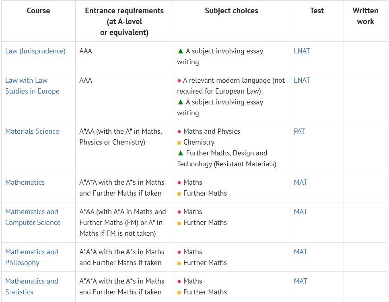Click yellow square bullet beside Chemistry
Viewport: 389px width, 302px height.
click(x=179, y=143)
